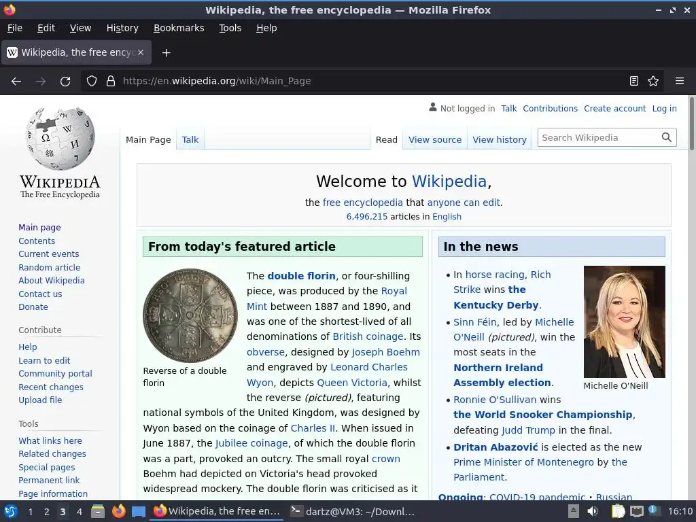Launch file manager from the taskbar
The height and width of the screenshot is (522, 696).
point(98,511)
